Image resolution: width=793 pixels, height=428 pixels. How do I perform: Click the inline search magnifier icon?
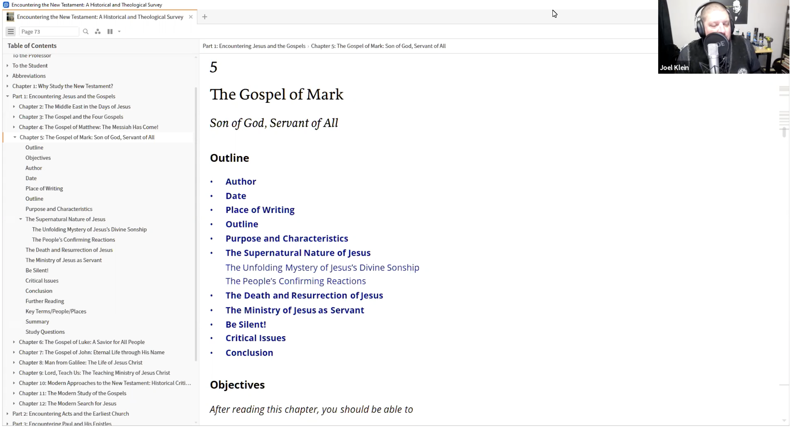85,32
